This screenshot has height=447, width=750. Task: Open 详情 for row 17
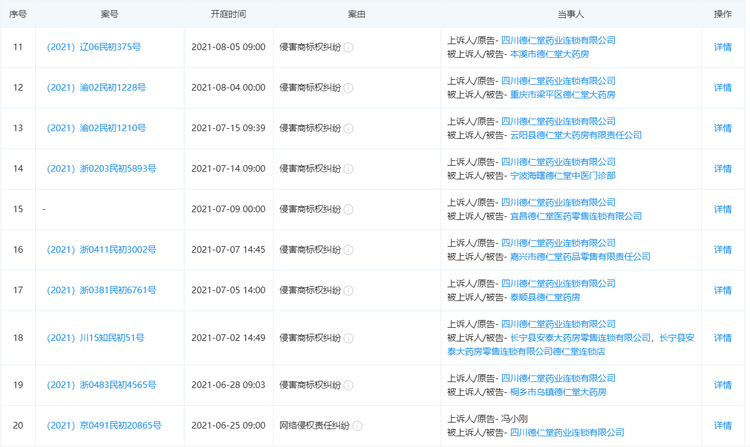723,290
